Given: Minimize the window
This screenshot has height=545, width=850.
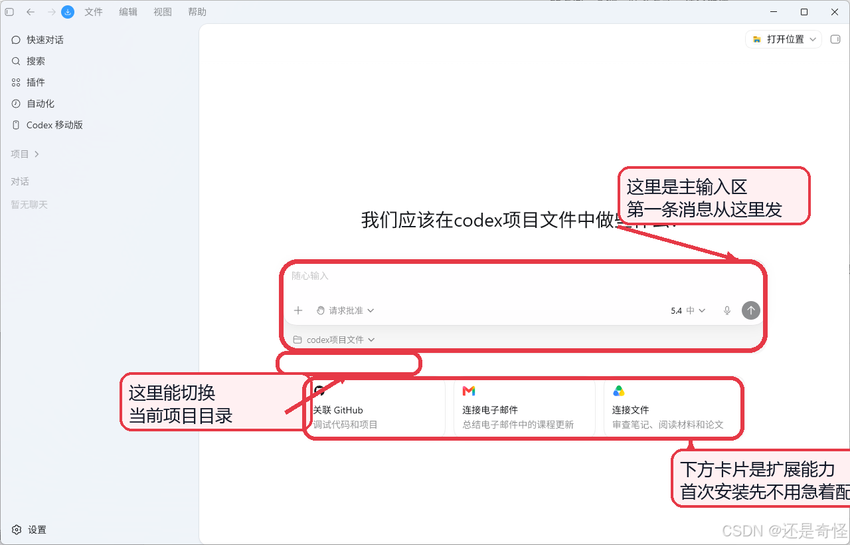Looking at the screenshot, I should pos(774,12).
